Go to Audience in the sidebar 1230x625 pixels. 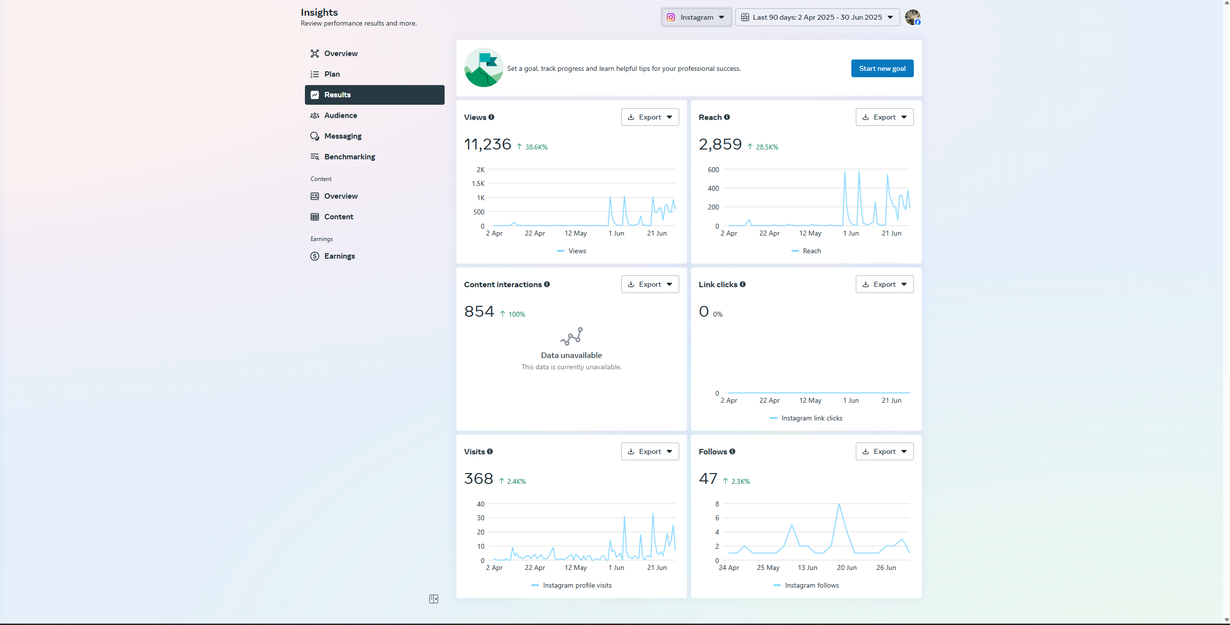(340, 116)
